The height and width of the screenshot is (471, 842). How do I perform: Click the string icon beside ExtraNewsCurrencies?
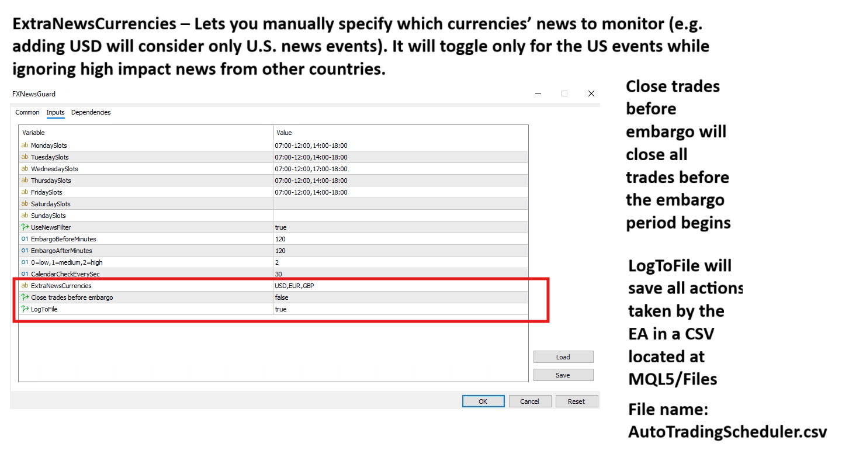point(25,286)
